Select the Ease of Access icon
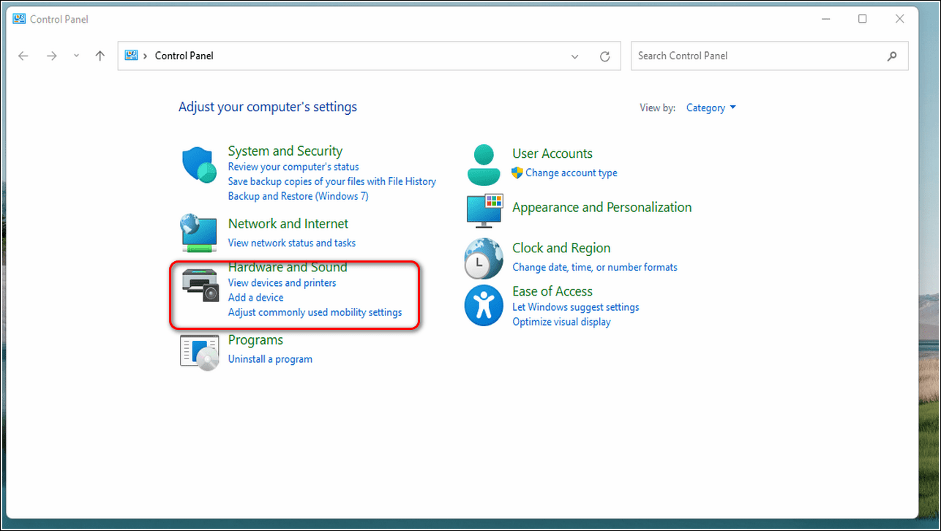Viewport: 941px width, 531px height. (x=483, y=306)
